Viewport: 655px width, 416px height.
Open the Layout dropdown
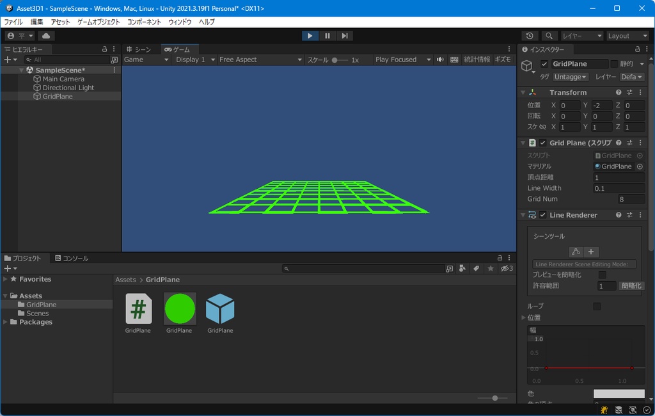pos(627,36)
